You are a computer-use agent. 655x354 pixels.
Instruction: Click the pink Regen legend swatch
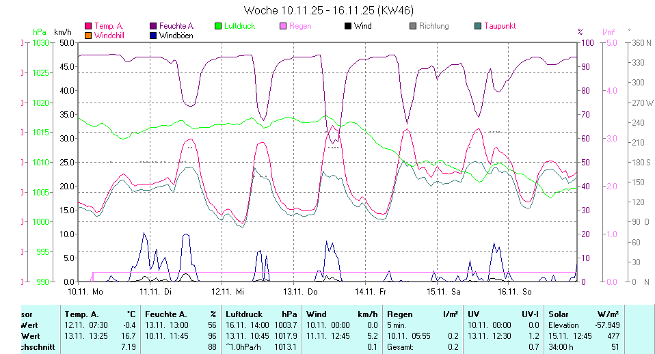pyautogui.click(x=283, y=26)
